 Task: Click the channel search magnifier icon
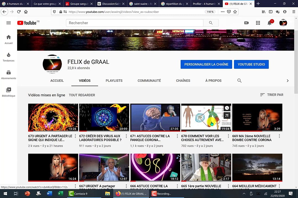[x=240, y=81]
